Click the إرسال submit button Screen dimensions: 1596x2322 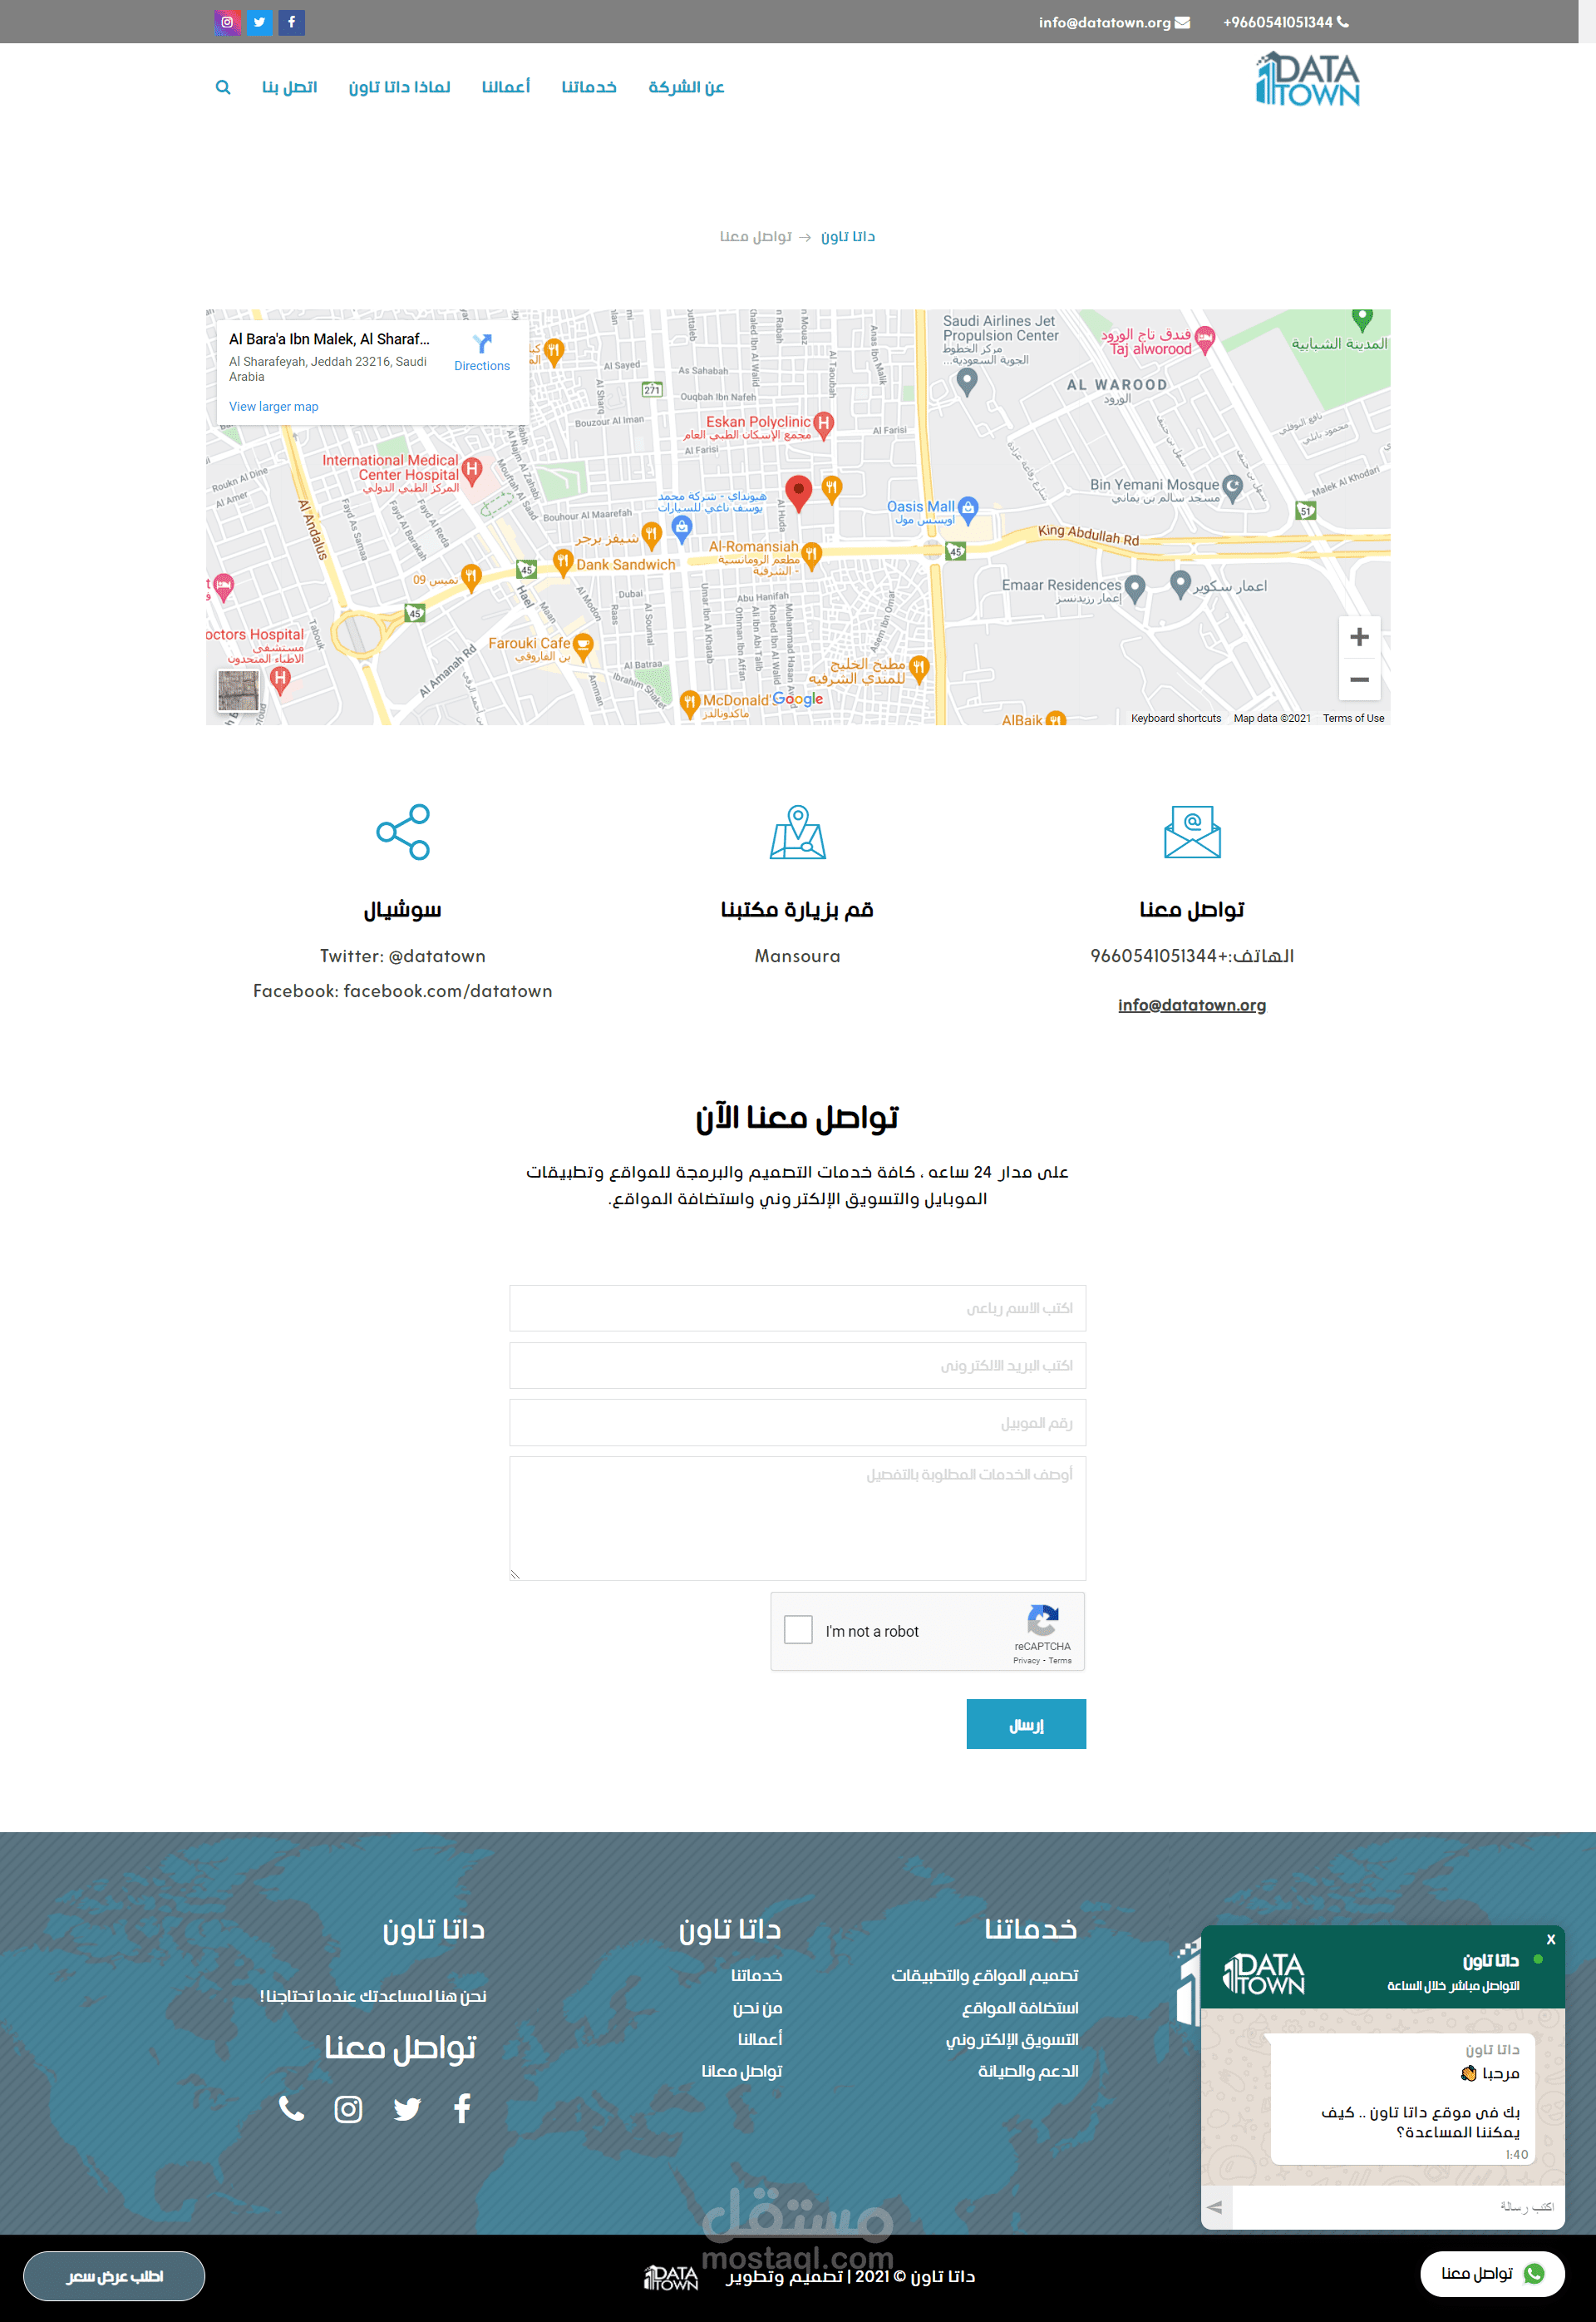[x=1025, y=1724]
